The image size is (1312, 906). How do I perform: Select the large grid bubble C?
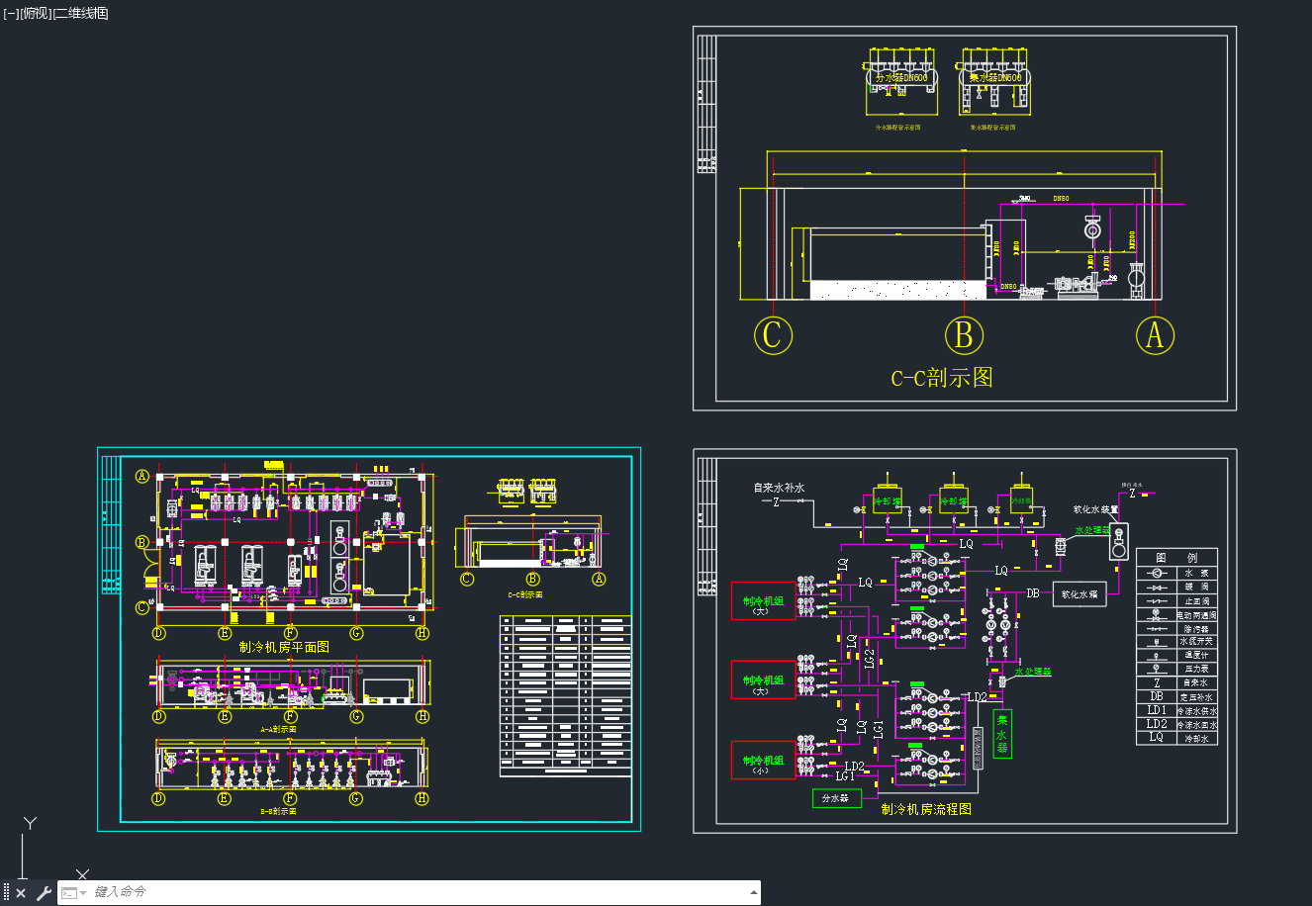773,335
